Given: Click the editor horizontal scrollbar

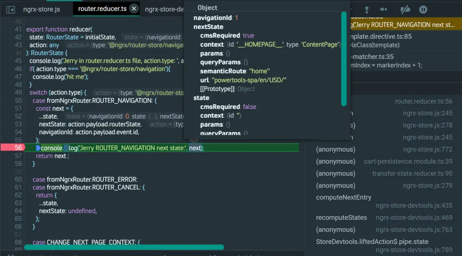Looking at the screenshot, I should 124,247.
